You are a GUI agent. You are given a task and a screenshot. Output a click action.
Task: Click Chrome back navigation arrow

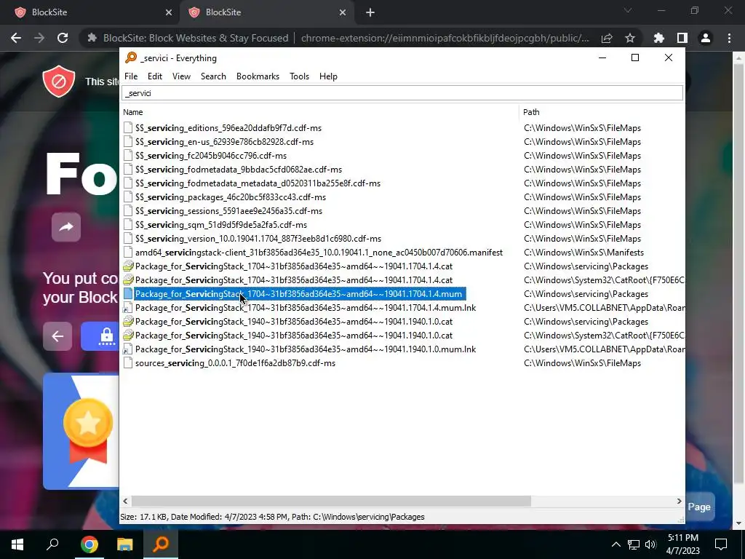[x=16, y=38]
